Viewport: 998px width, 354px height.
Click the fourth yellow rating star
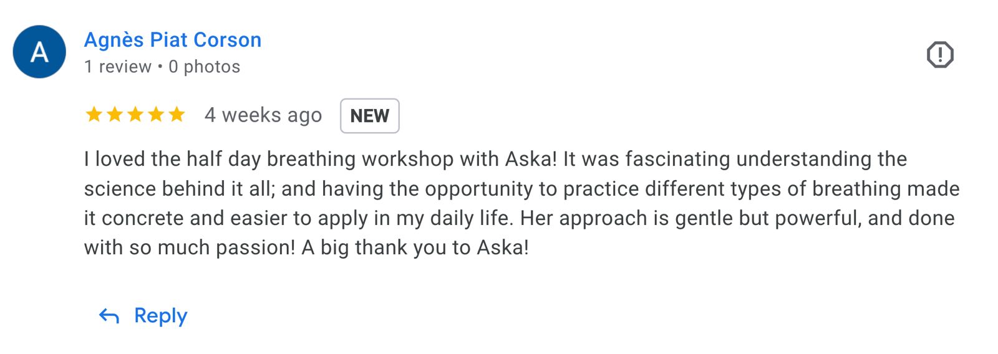156,115
